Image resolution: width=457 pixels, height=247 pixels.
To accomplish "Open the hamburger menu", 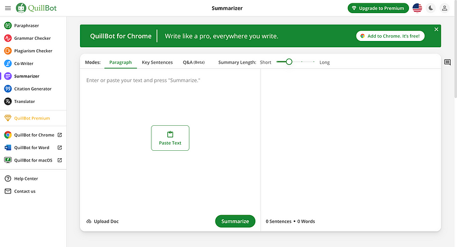I will click(8, 8).
